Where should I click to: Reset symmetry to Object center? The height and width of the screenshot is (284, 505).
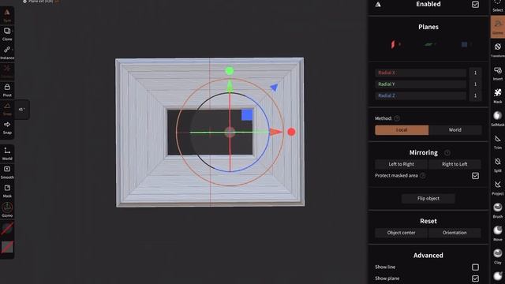point(401,233)
